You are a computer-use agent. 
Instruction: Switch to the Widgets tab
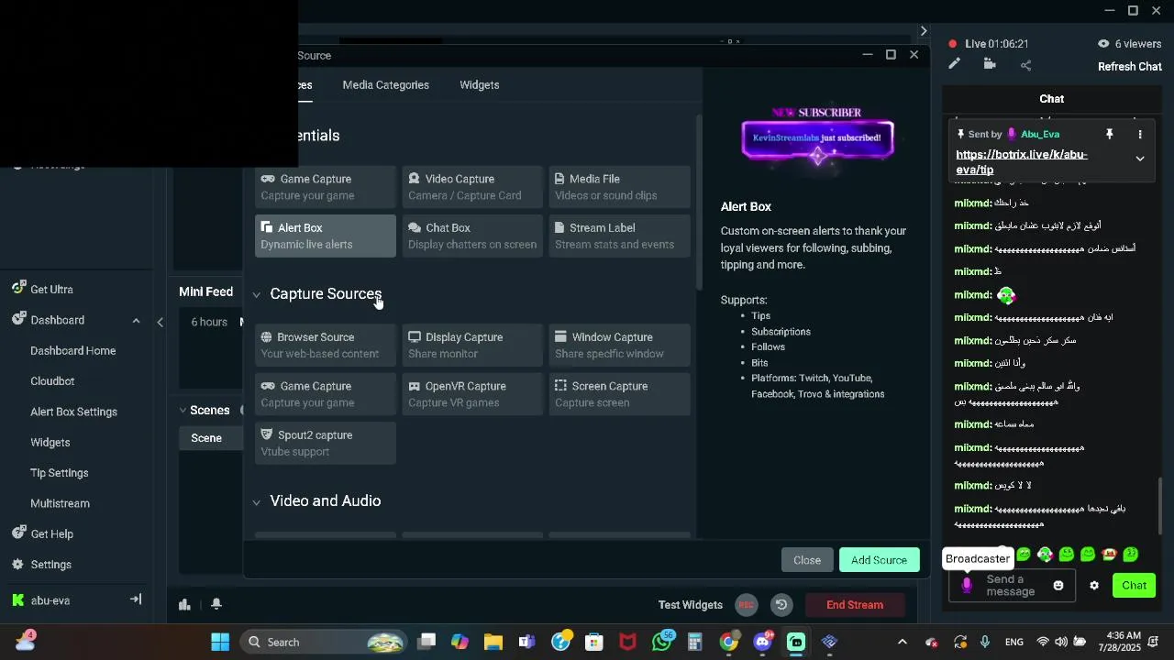click(x=480, y=84)
